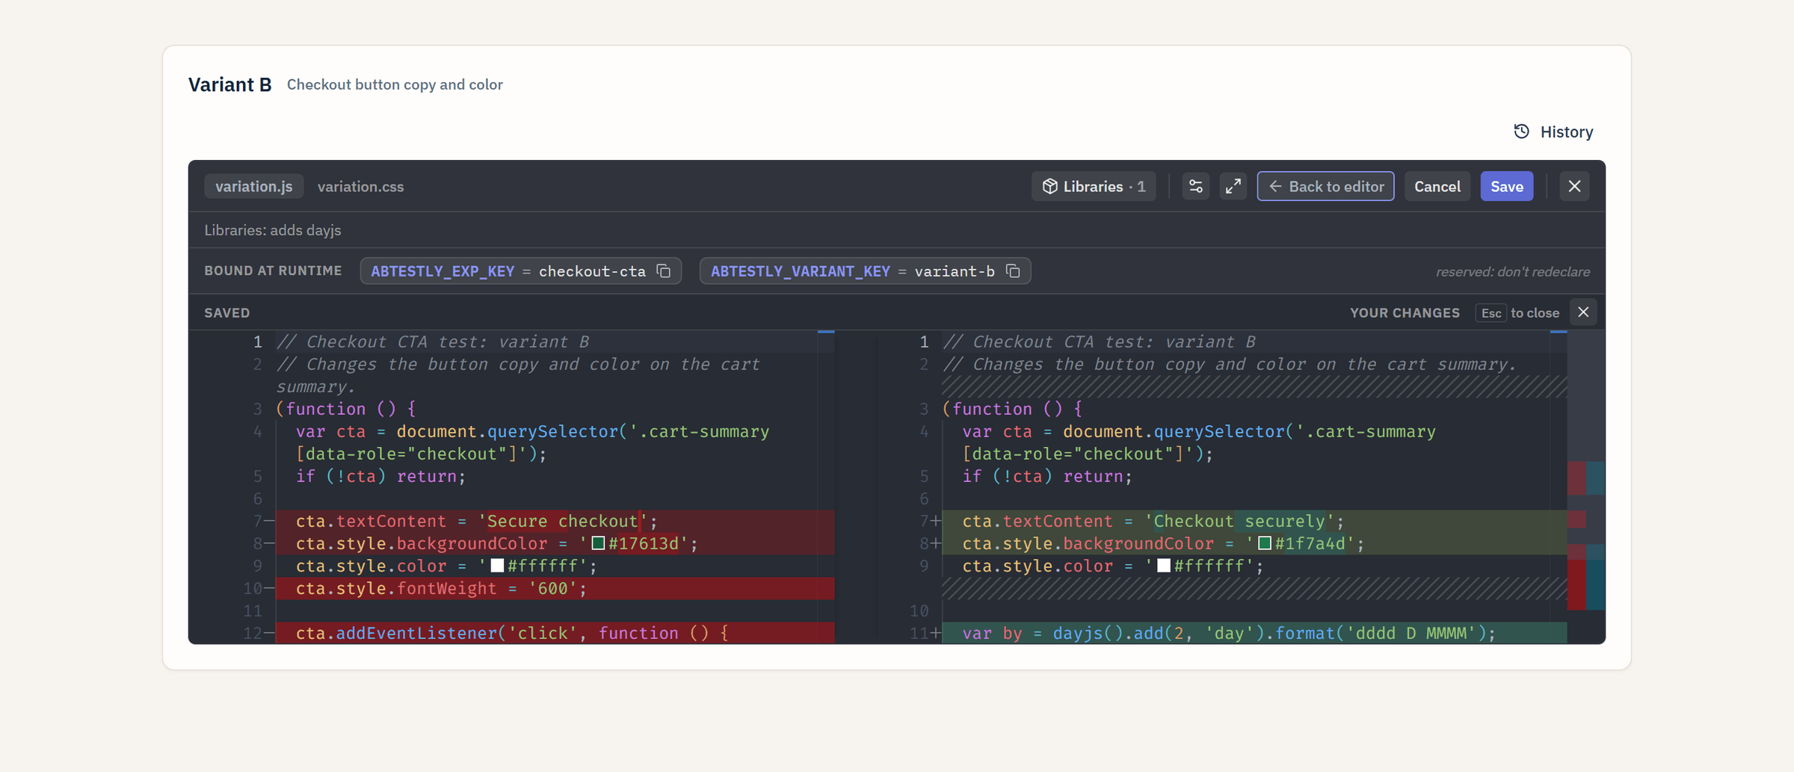Click the removed addEventListener line

point(555,633)
